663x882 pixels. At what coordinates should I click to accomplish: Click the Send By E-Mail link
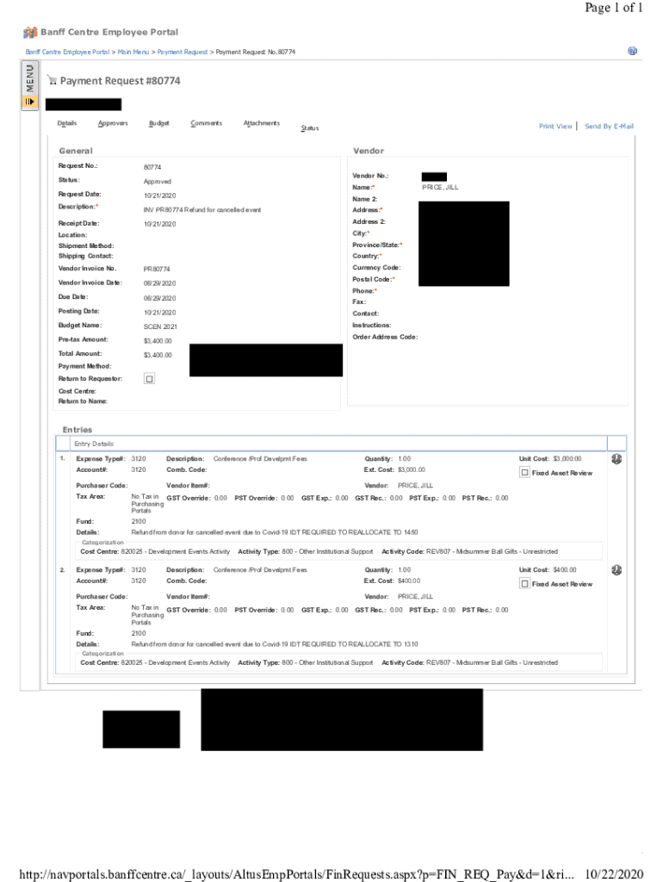pos(609,127)
